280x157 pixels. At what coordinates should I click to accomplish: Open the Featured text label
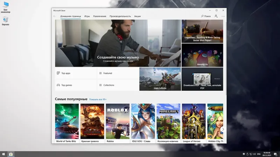(x=108, y=73)
